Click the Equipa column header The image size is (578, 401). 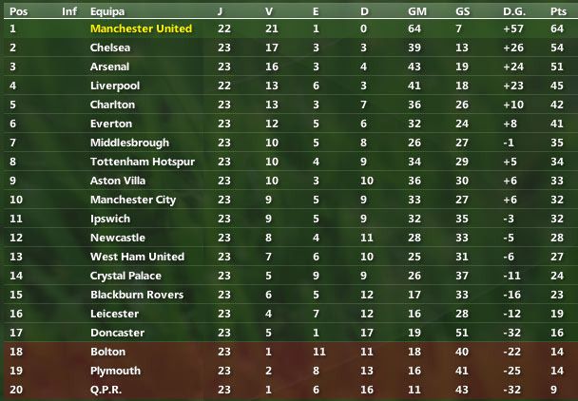(x=106, y=11)
